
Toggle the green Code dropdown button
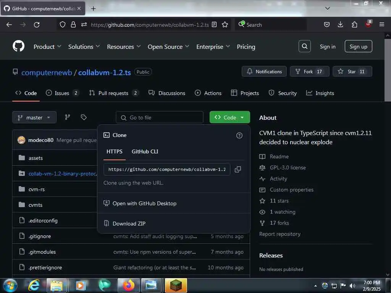tap(229, 118)
